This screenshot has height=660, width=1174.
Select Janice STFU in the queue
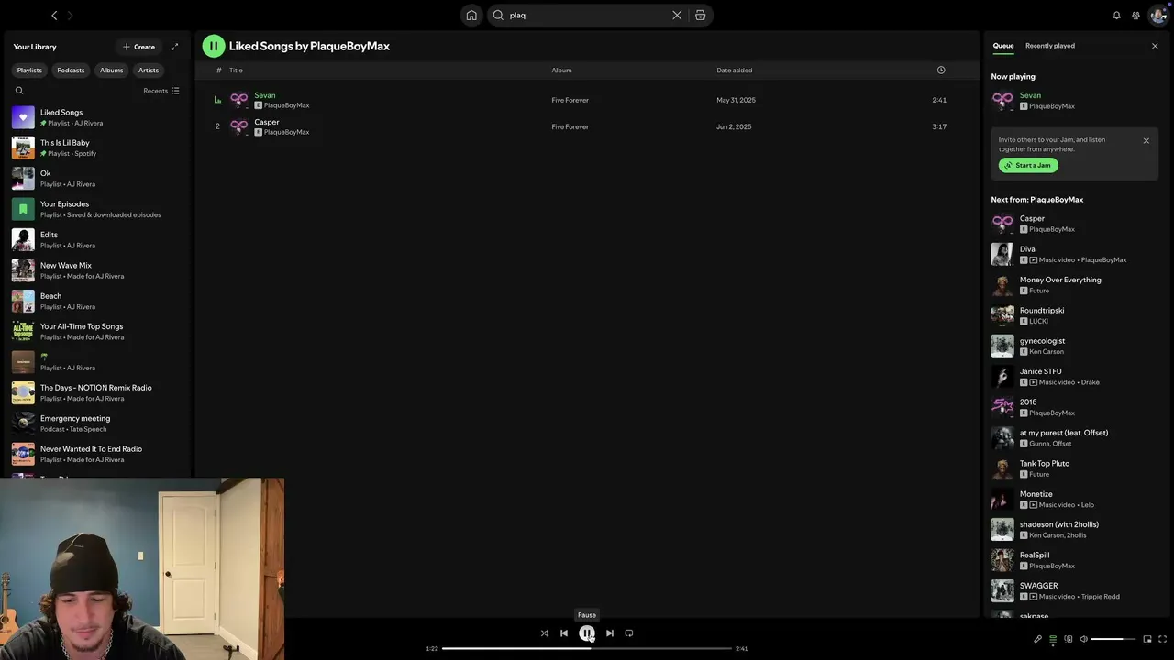click(x=1075, y=377)
